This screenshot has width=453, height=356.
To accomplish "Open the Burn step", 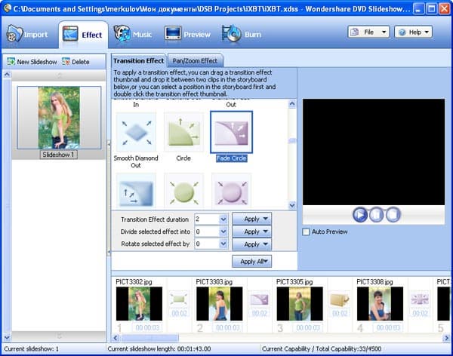I will [x=242, y=34].
